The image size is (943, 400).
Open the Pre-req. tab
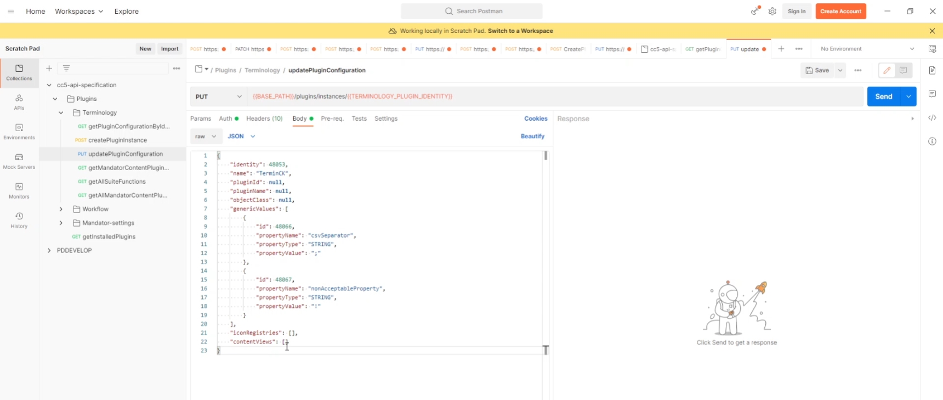point(332,119)
